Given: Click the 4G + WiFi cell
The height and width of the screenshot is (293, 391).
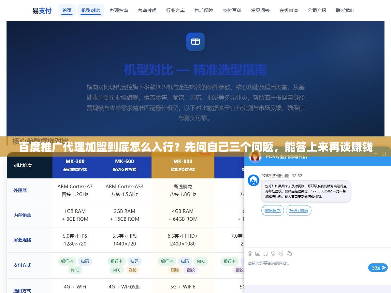Looking at the screenshot, I should [x=75, y=287].
